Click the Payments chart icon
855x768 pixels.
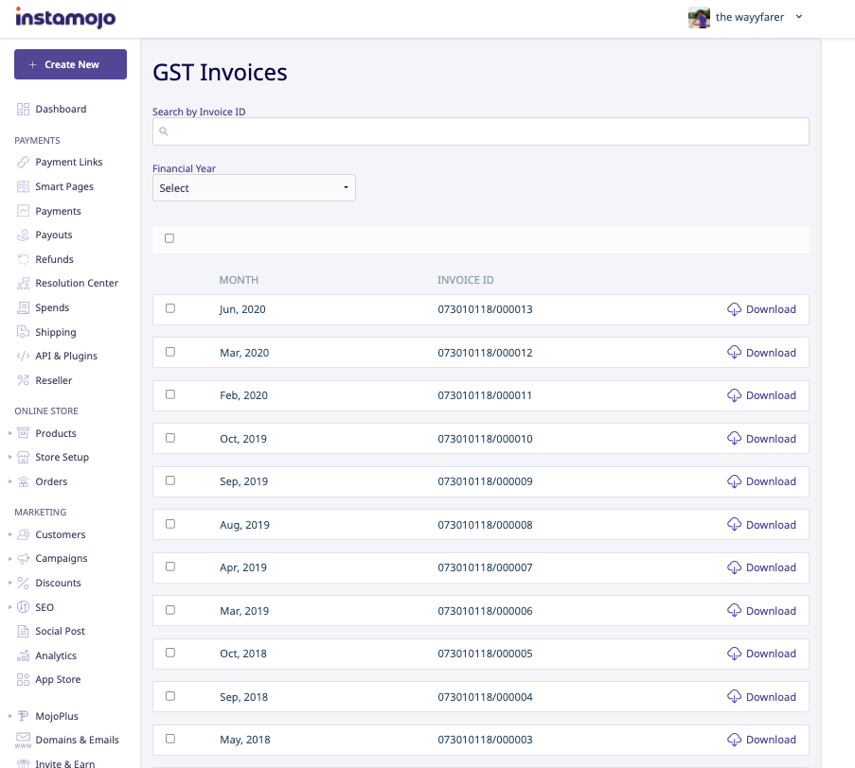point(23,211)
